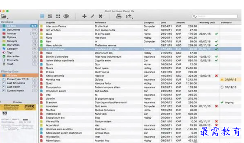Select Receipts in sidebar

pos(19,41)
